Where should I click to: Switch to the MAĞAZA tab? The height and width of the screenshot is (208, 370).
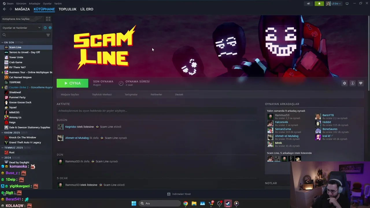tap(22, 9)
